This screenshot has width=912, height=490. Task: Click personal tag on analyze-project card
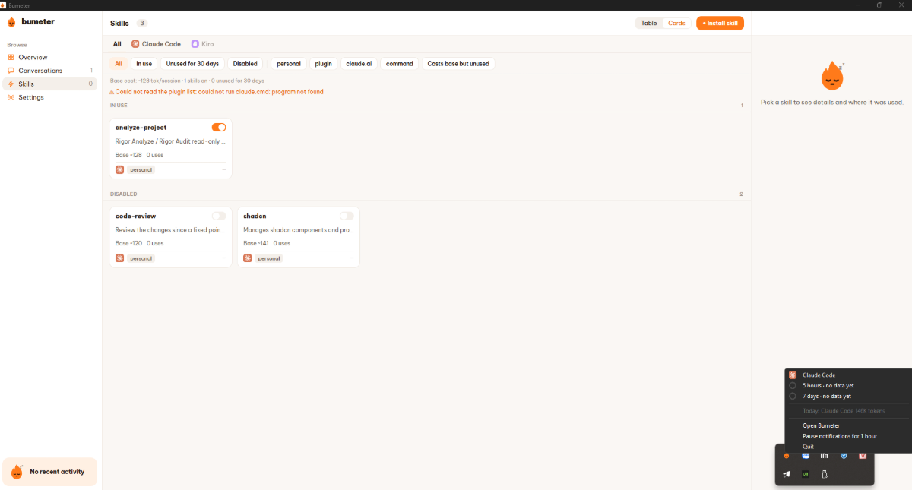click(x=141, y=169)
